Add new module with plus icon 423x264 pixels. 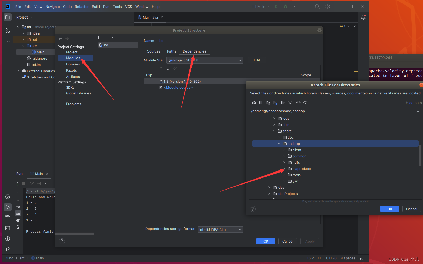(x=99, y=37)
